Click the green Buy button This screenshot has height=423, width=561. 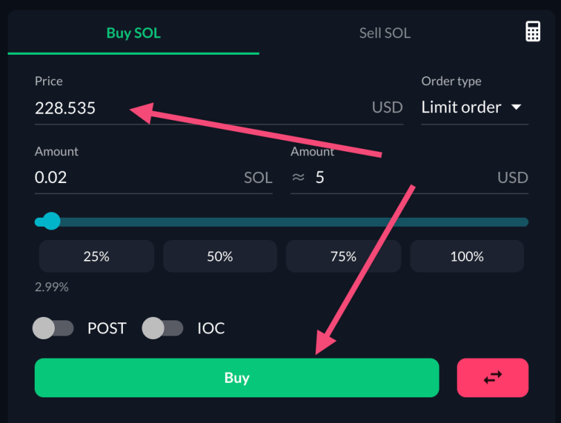tap(237, 378)
